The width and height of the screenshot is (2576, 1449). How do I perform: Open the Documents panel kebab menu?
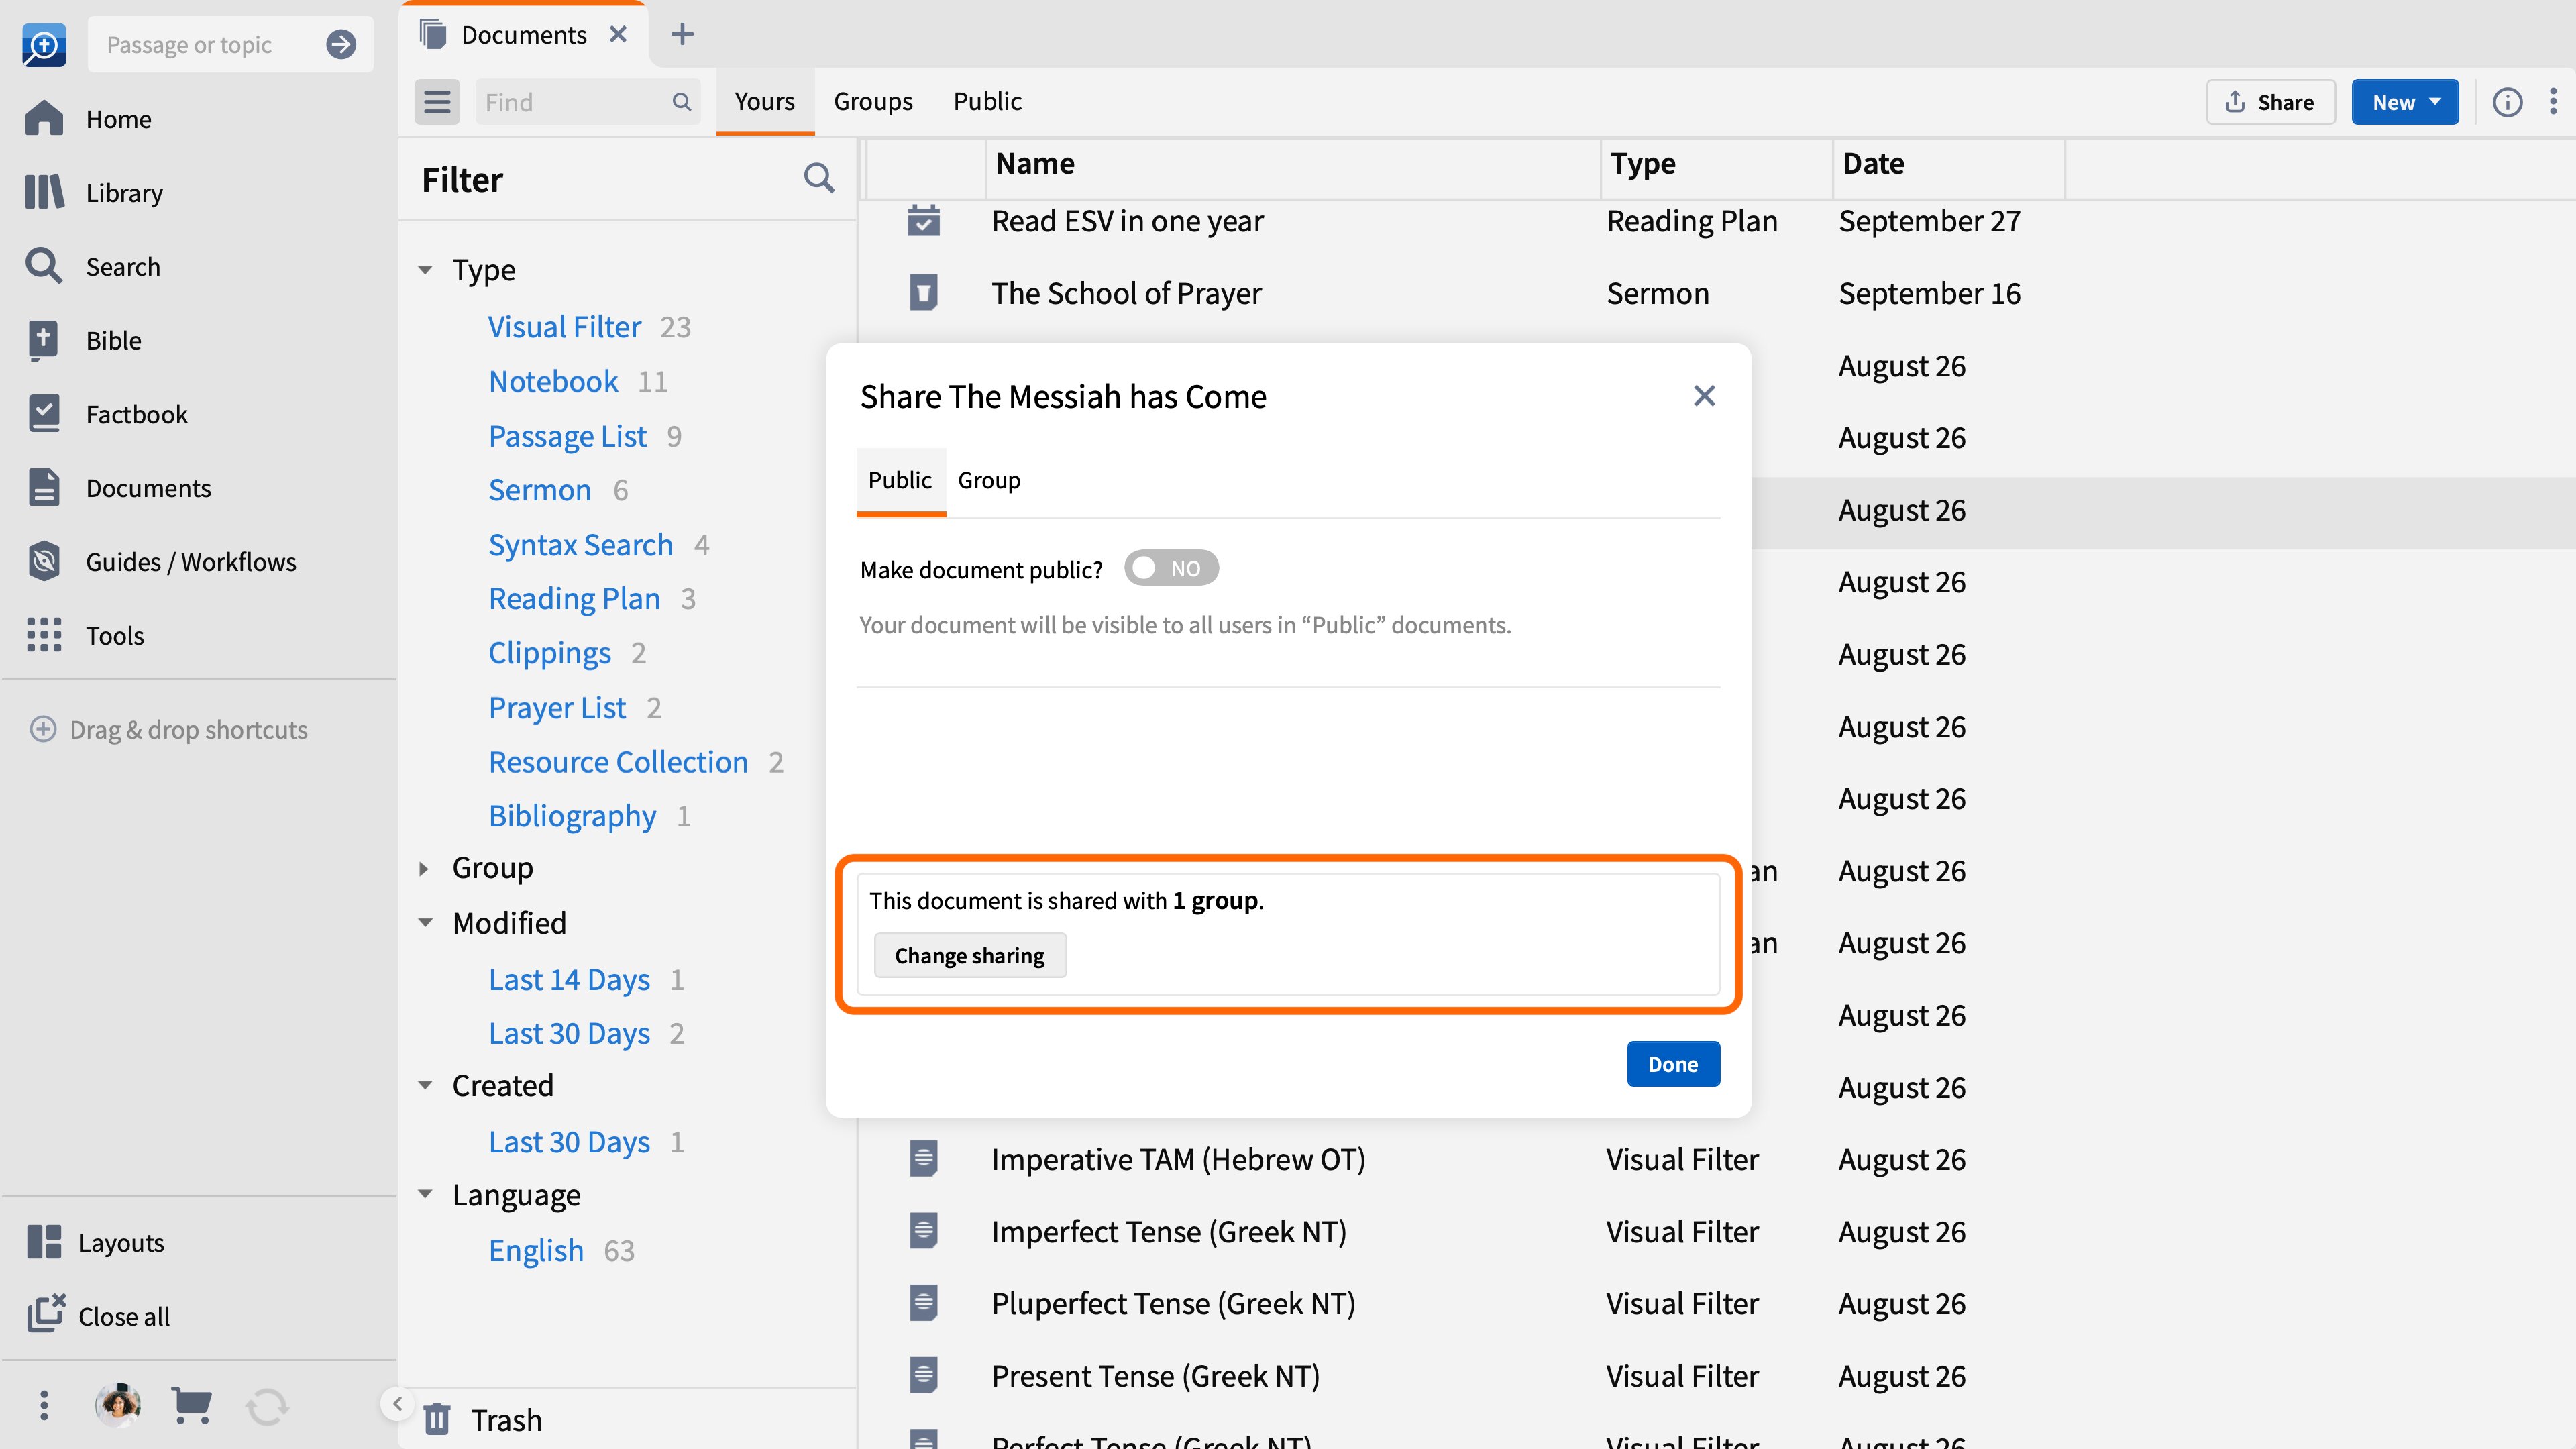[x=2553, y=102]
